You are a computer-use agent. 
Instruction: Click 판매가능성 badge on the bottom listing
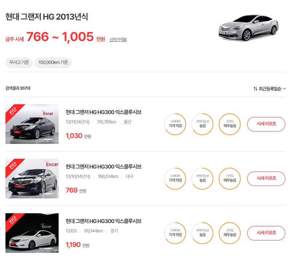point(202,233)
